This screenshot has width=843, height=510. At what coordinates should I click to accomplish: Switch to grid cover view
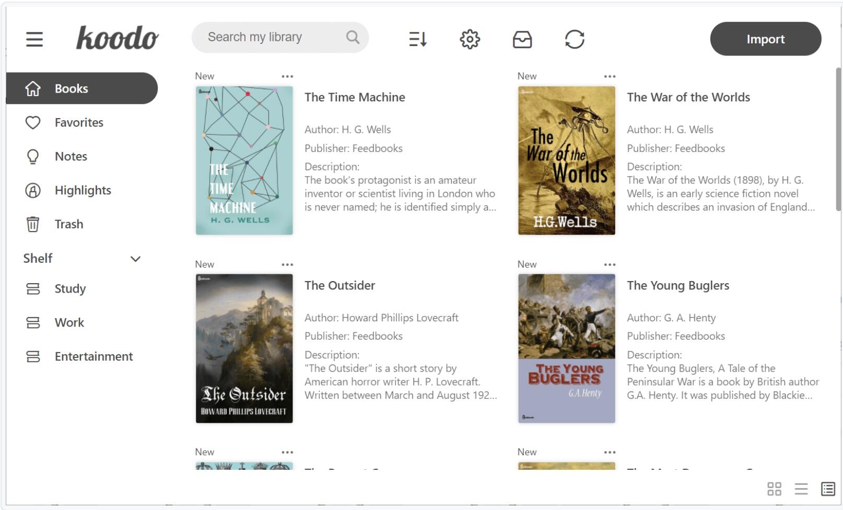point(775,489)
